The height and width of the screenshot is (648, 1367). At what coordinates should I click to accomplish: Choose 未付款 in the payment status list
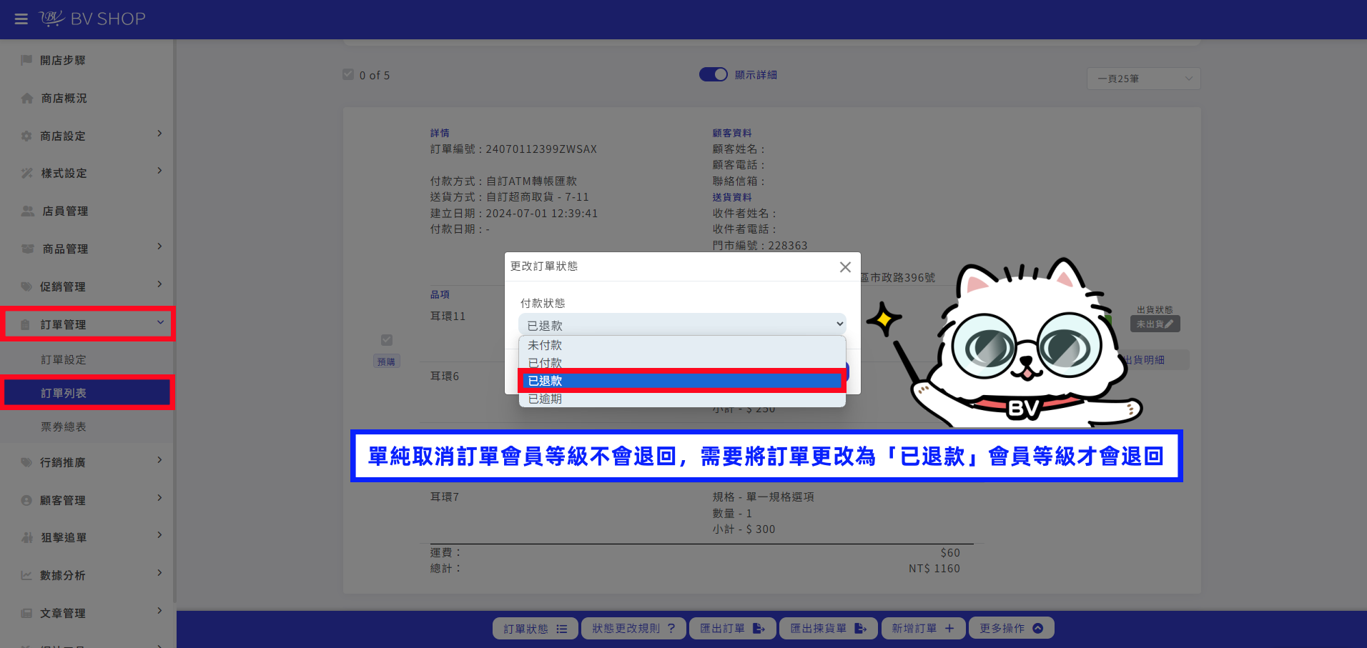pos(682,345)
